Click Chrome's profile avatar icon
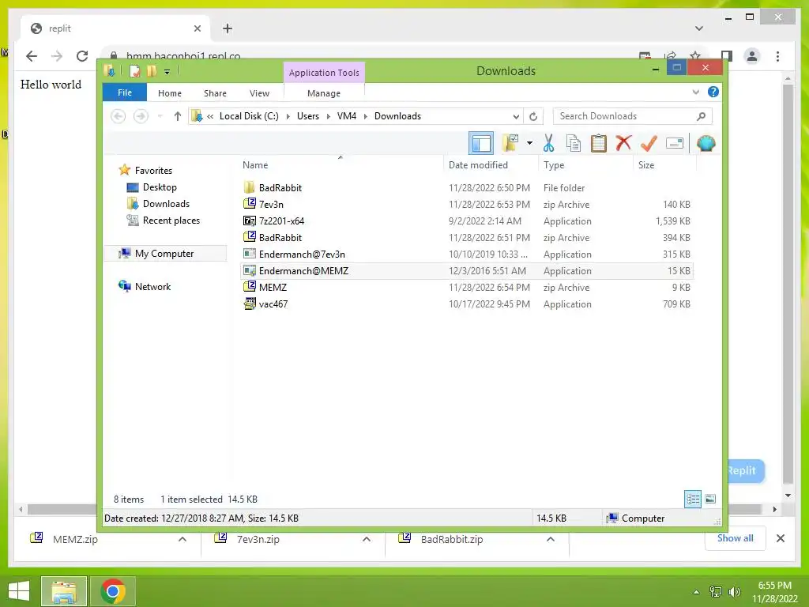 [x=752, y=56]
